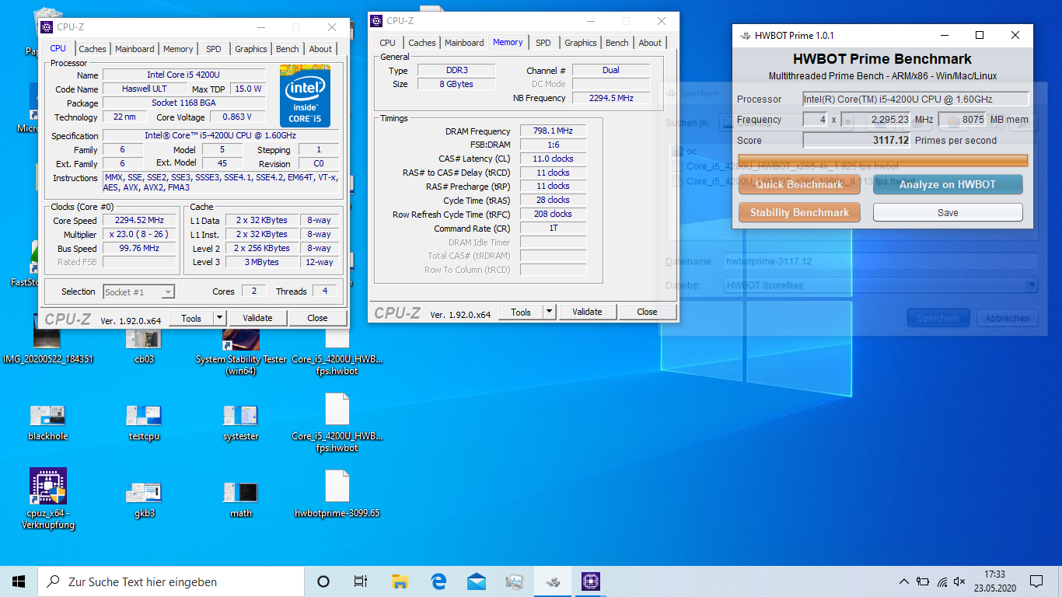This screenshot has width=1062, height=597.
Task: Open the Wi-Fi network tray icon
Action: [941, 581]
